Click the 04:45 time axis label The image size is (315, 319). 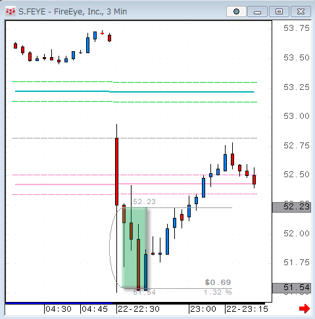pyautogui.click(x=95, y=309)
